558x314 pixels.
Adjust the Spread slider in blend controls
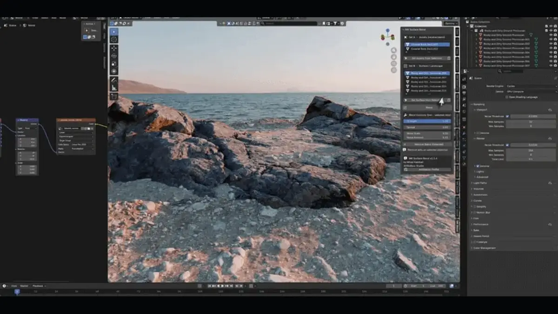tap(427, 127)
